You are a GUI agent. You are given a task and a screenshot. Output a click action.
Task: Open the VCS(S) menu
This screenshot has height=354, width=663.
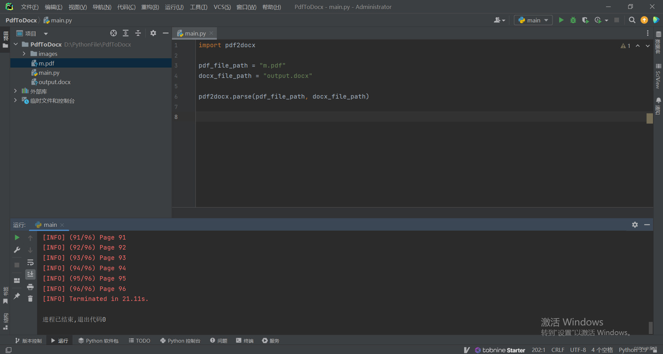[x=222, y=7]
